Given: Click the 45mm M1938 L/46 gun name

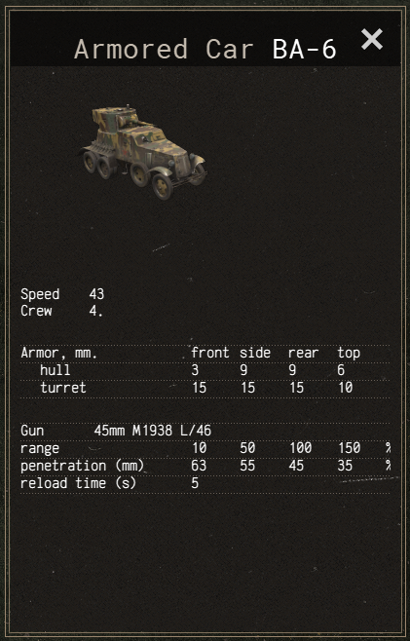Looking at the screenshot, I should (x=153, y=431).
